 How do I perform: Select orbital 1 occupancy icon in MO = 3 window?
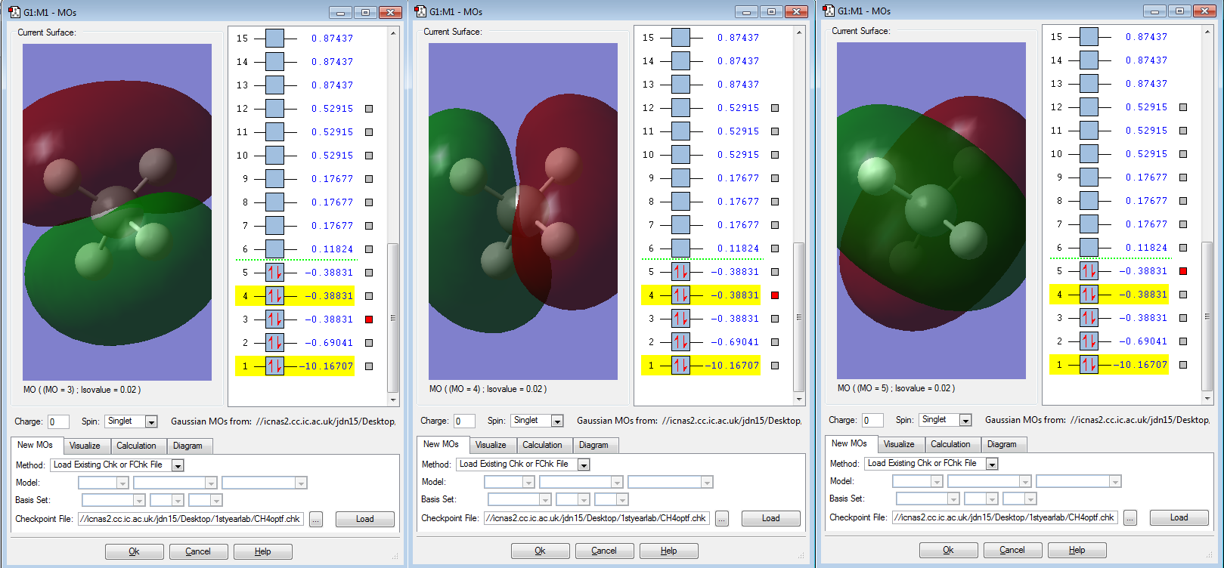pos(274,366)
